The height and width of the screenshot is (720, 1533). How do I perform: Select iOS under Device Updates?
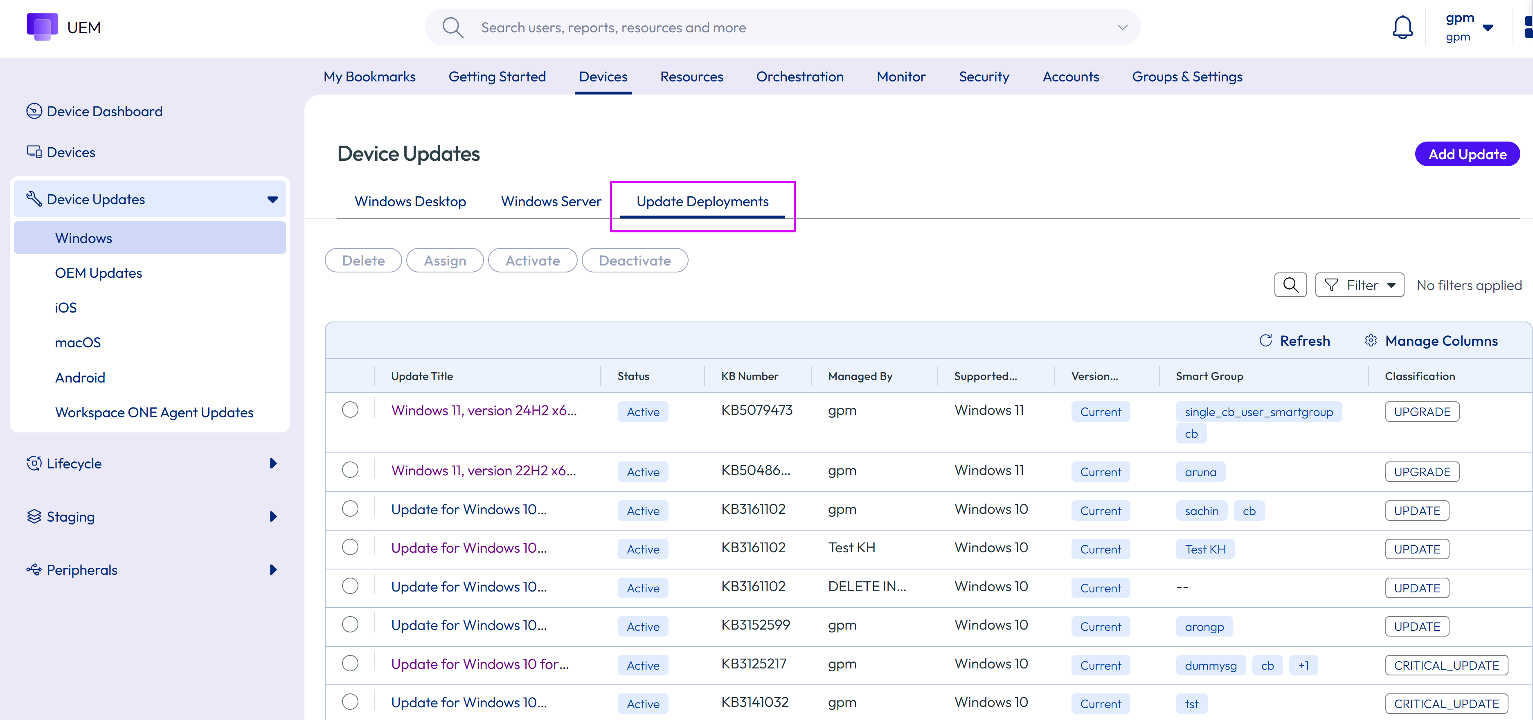65,308
